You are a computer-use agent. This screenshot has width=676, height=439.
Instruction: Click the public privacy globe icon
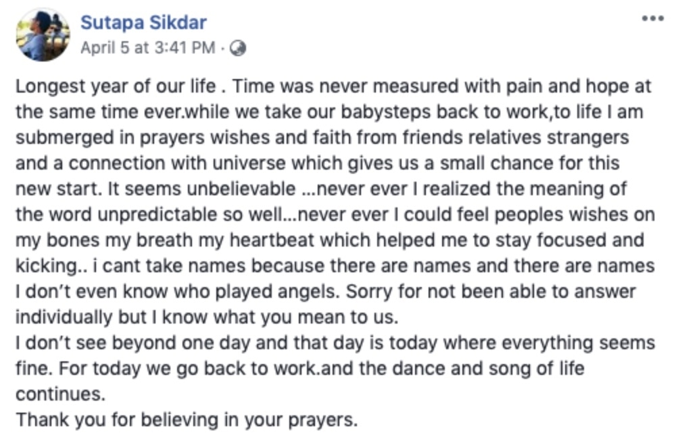pyautogui.click(x=238, y=48)
